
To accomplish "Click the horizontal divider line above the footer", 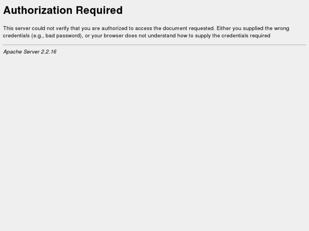I will (x=155, y=45).
